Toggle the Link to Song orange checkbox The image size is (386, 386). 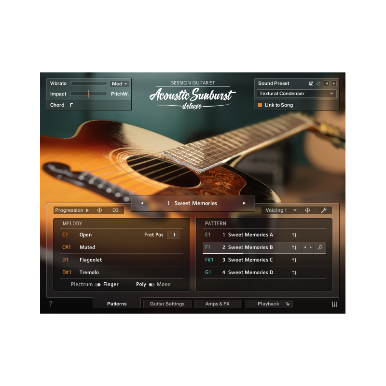point(260,105)
